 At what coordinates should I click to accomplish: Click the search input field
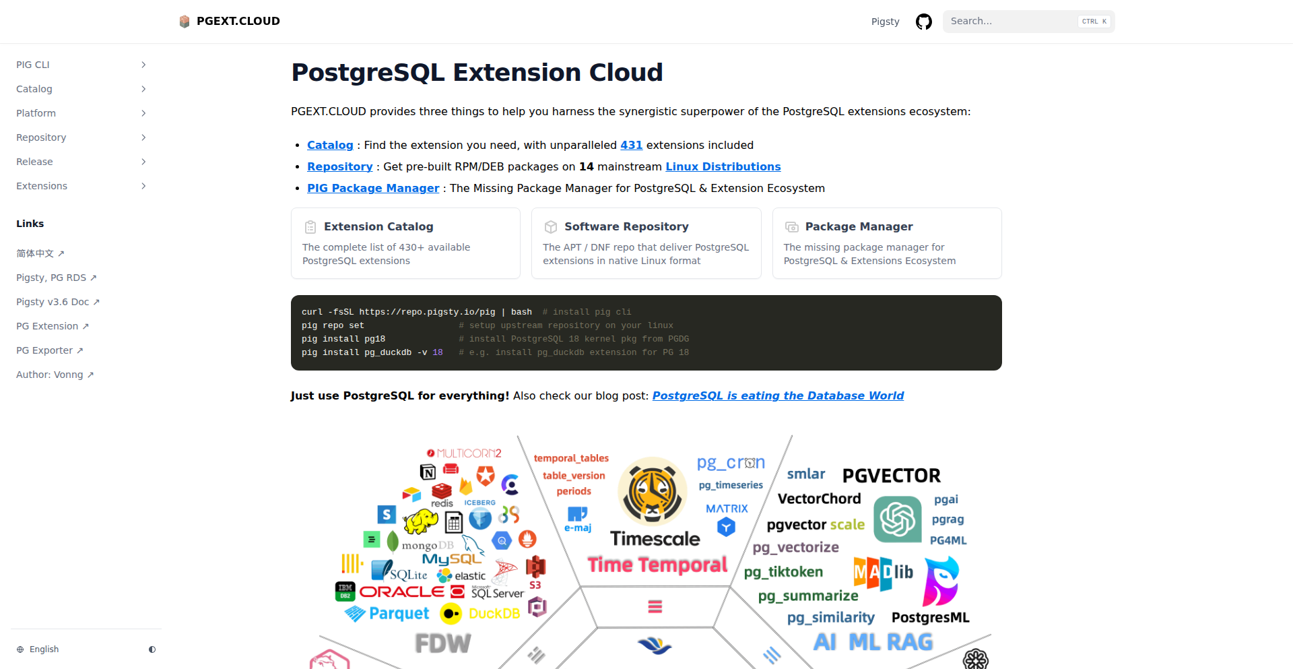pos(1010,21)
